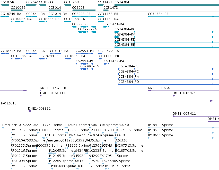The image size is (219, 170).
Task: Click the CG2641 gene label
Action: (32, 2)
